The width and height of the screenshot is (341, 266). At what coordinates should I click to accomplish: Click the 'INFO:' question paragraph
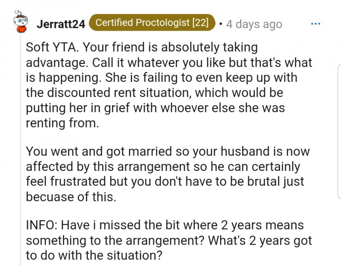tap(169, 240)
